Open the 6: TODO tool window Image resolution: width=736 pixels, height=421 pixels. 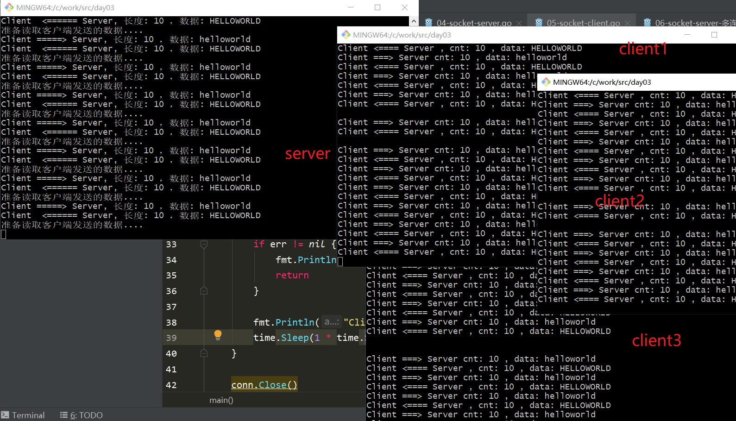click(x=82, y=415)
